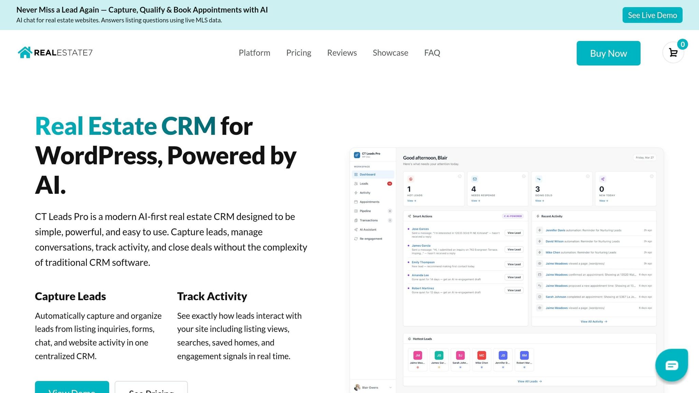Click the lightning icon beside Jennifer Davis activity
Image resolution: width=699 pixels, height=393 pixels.
[540, 230]
